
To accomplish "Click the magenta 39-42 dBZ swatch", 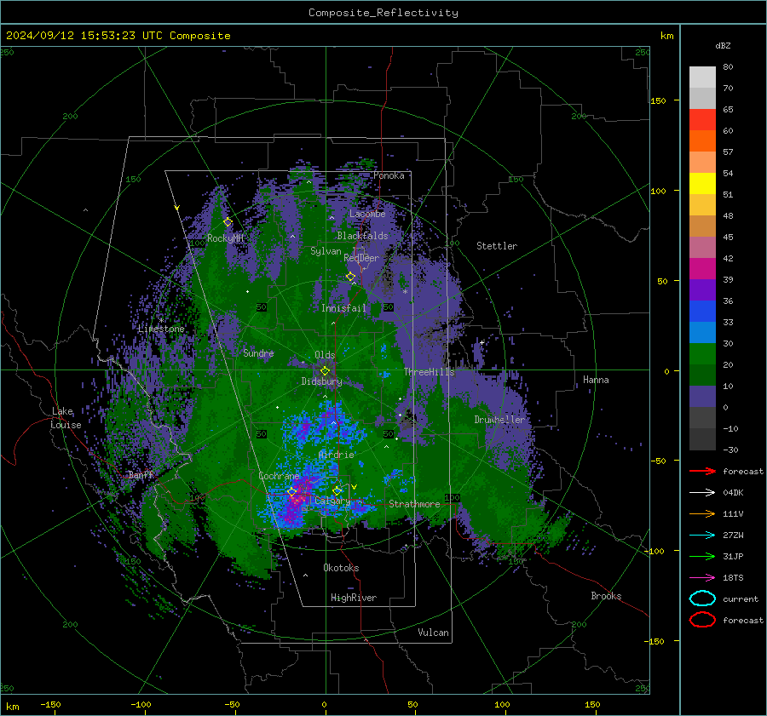I will (702, 269).
